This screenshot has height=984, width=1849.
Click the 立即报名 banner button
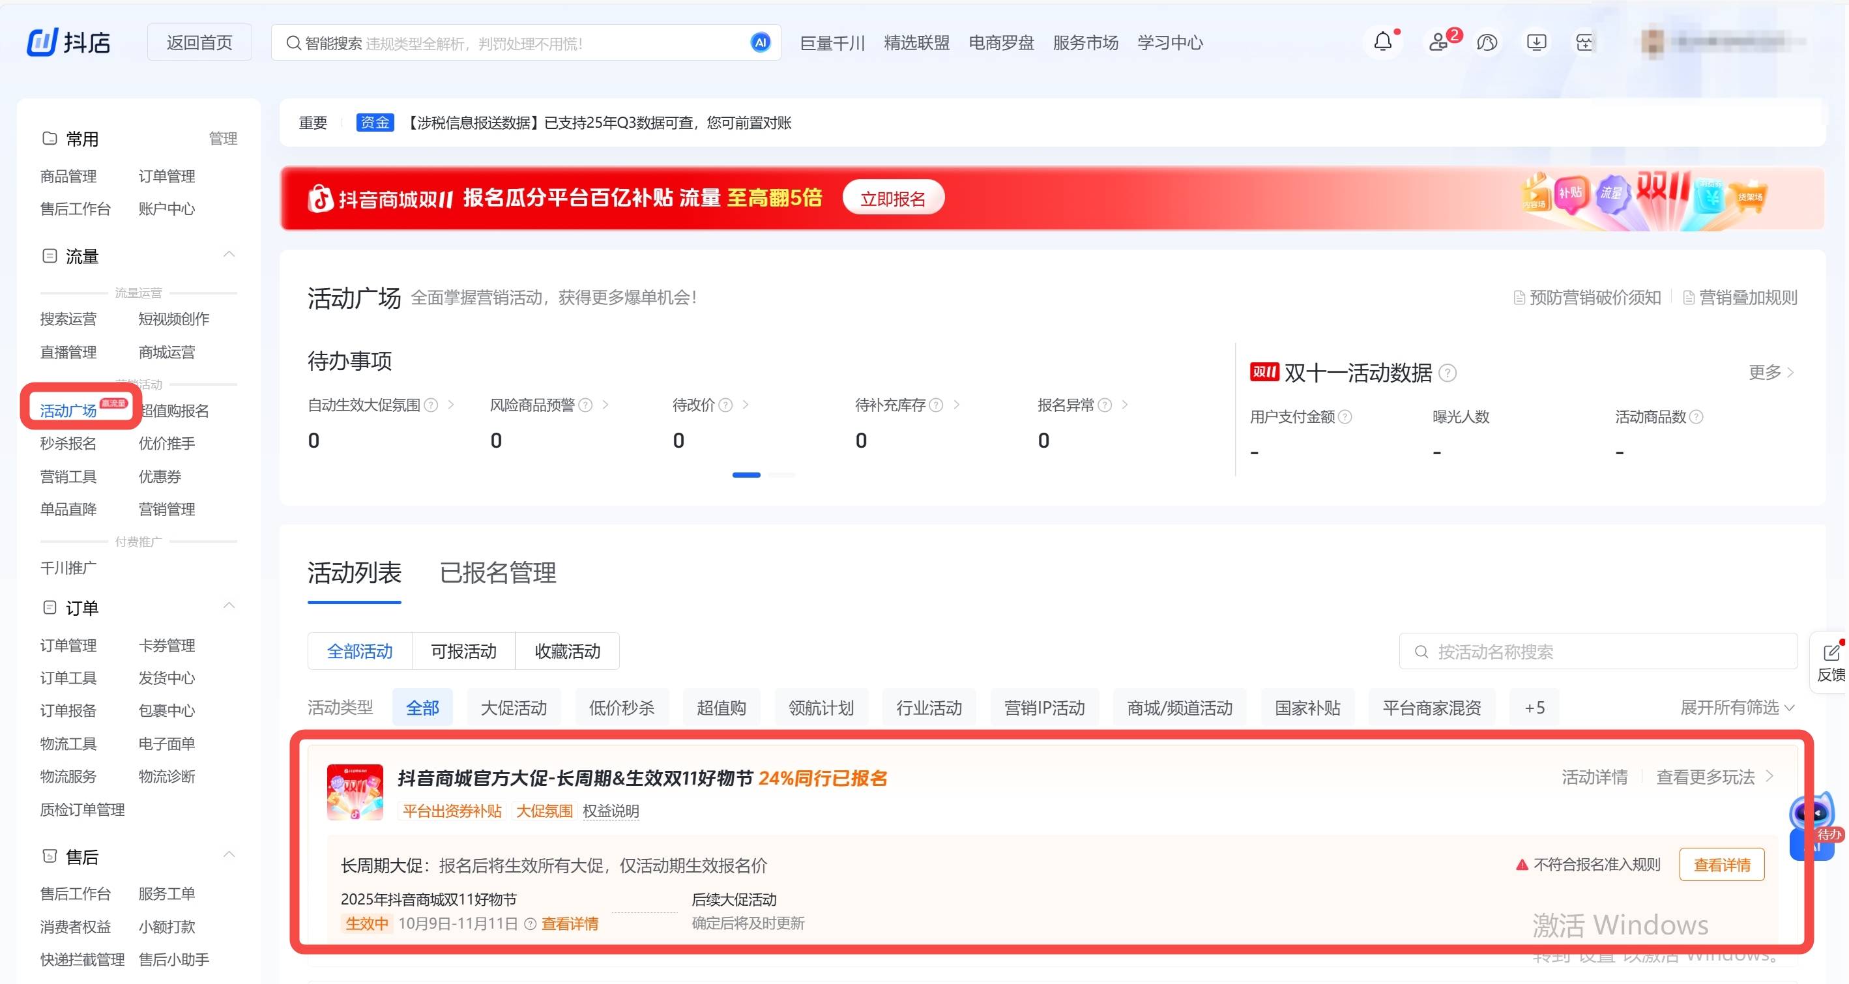(893, 198)
